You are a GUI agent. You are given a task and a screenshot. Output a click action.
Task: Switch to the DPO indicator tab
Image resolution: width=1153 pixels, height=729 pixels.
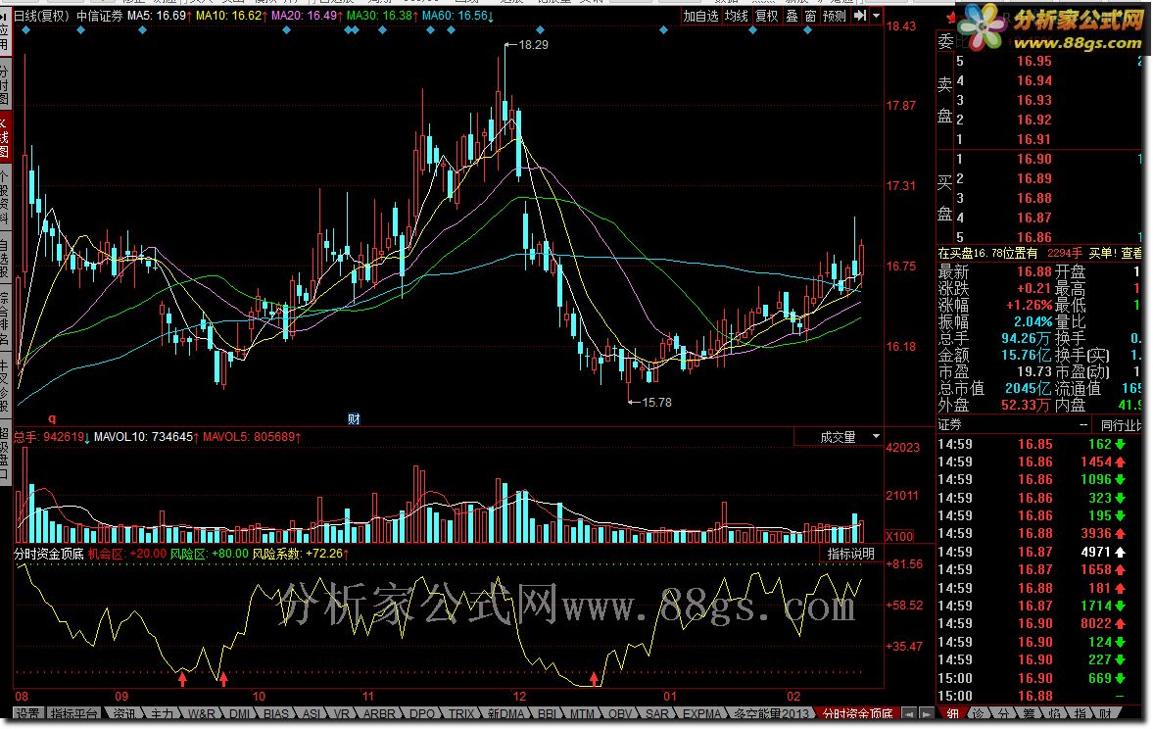coord(422,714)
